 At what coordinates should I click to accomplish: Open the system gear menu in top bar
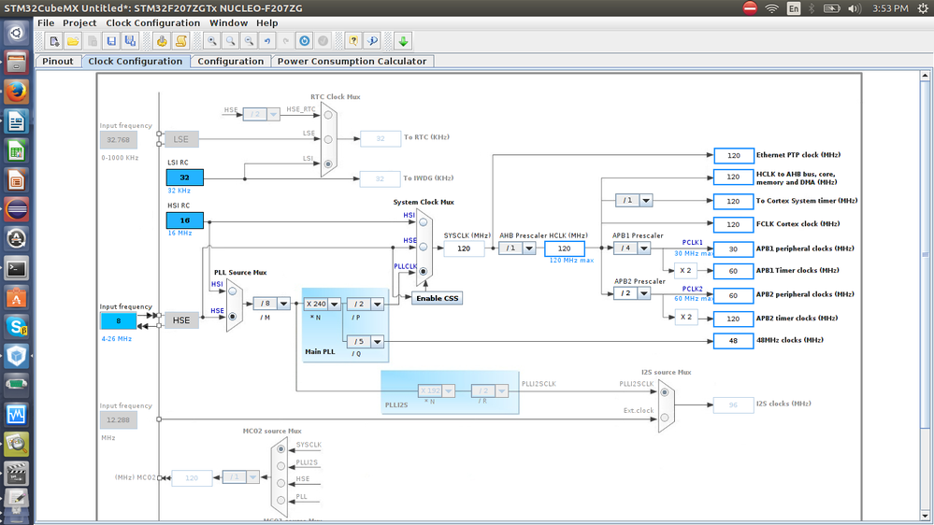(x=923, y=8)
